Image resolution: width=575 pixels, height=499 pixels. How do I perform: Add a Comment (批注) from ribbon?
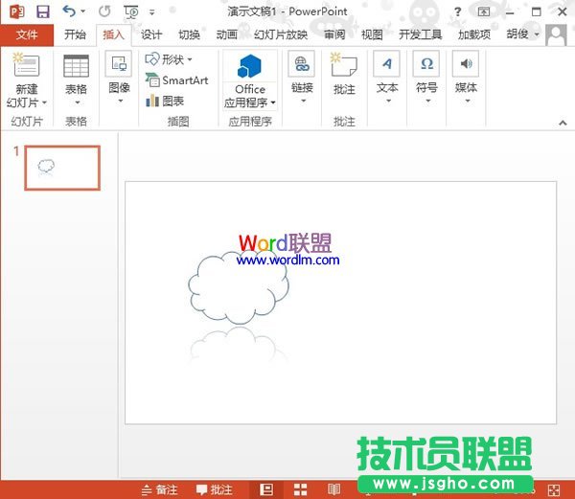(344, 75)
